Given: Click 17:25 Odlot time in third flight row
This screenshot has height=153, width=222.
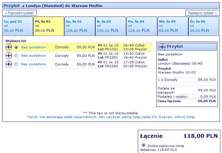Looking at the screenshot, I should tap(134, 62).
